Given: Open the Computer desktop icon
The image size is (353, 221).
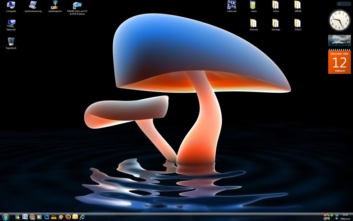Looking at the screenshot, I should pos(11,5).
